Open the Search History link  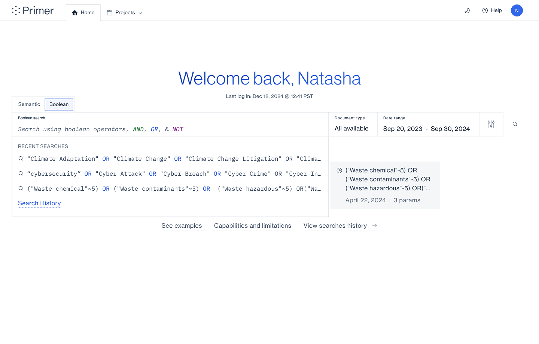click(39, 203)
